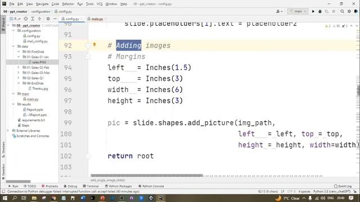The image size is (360, 202).
Task: Close the config.py editor tab
Action: tap(81, 19)
